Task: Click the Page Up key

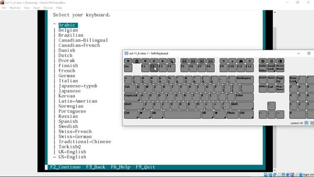Action: point(280,80)
